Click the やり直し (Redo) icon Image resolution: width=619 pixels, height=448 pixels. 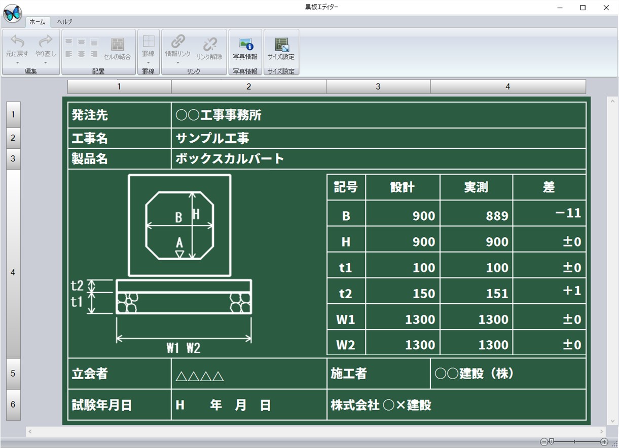(46, 40)
